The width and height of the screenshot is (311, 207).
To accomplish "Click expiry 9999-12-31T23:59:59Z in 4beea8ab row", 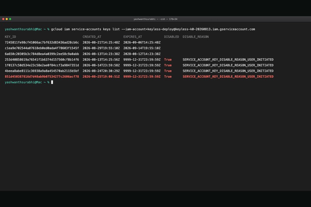I will [142, 71].
